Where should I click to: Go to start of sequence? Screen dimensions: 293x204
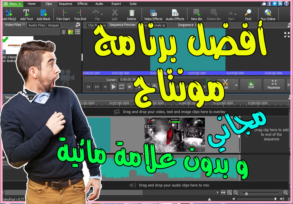[x=88, y=87]
